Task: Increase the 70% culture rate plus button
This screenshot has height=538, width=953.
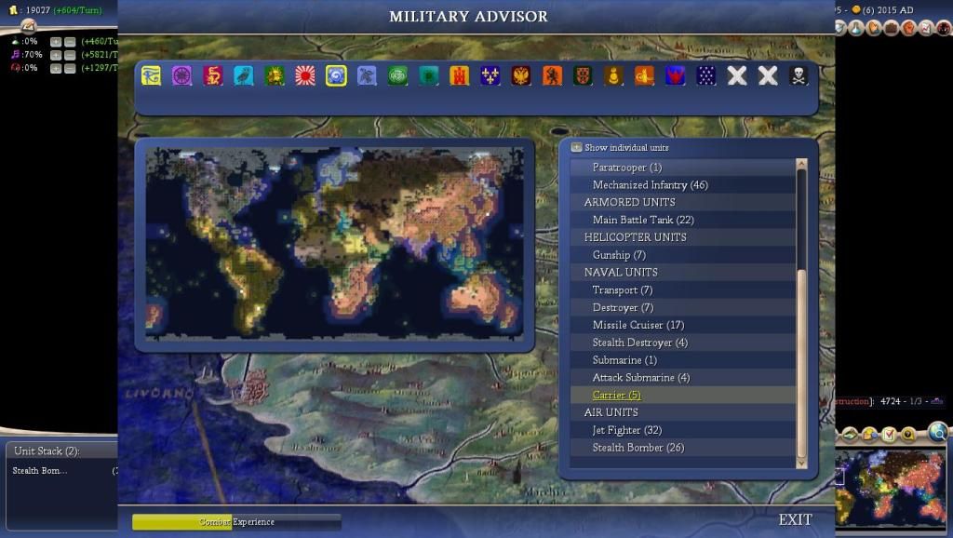Action: point(56,55)
